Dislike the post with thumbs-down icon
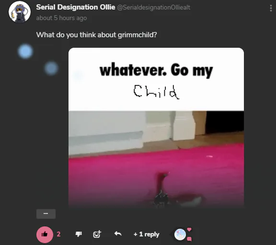This screenshot has height=245, width=276. 79,234
